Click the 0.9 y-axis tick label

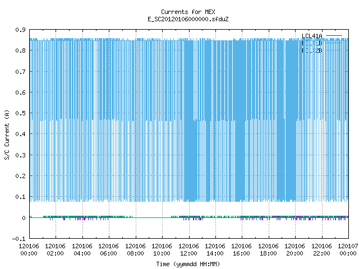click(x=20, y=30)
